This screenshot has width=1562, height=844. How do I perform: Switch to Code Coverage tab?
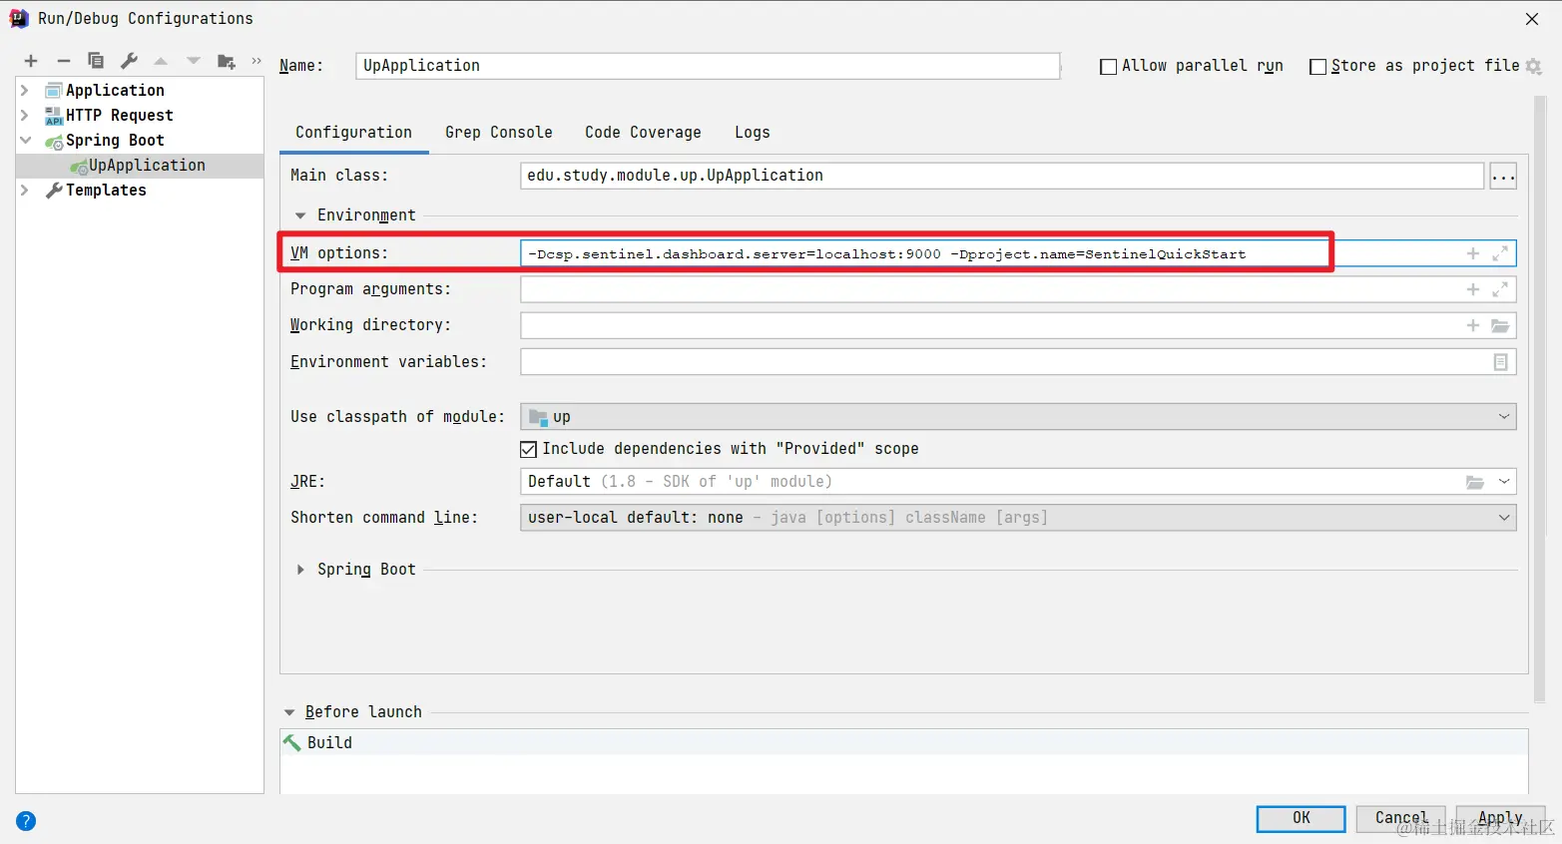coord(643,133)
